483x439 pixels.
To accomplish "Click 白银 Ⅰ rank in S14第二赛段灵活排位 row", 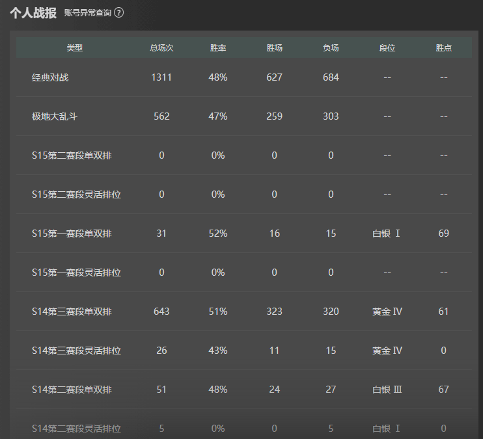I will click(386, 429).
